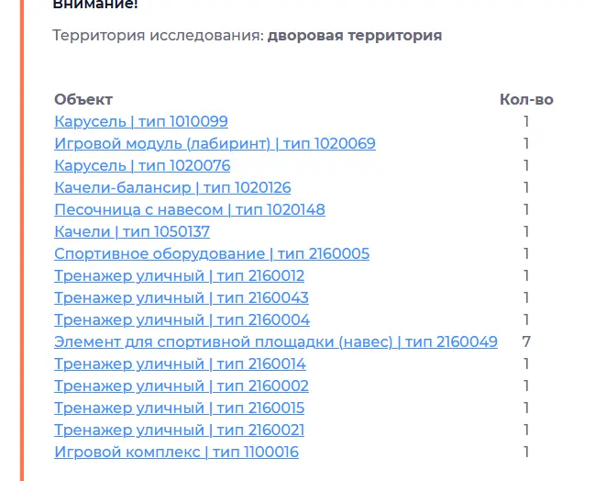Open Тренажер уличный тип 2160021

179,431
